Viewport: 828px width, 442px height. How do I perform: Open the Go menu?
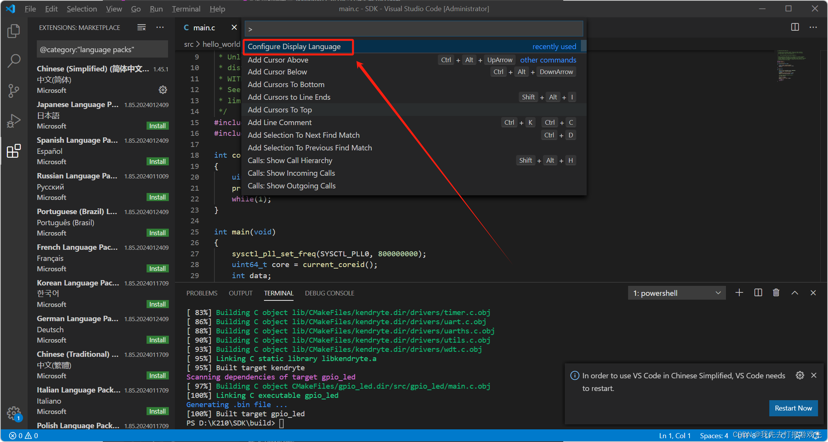tap(136, 8)
